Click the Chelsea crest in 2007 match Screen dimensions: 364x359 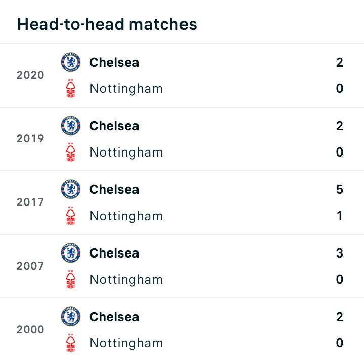(x=71, y=253)
